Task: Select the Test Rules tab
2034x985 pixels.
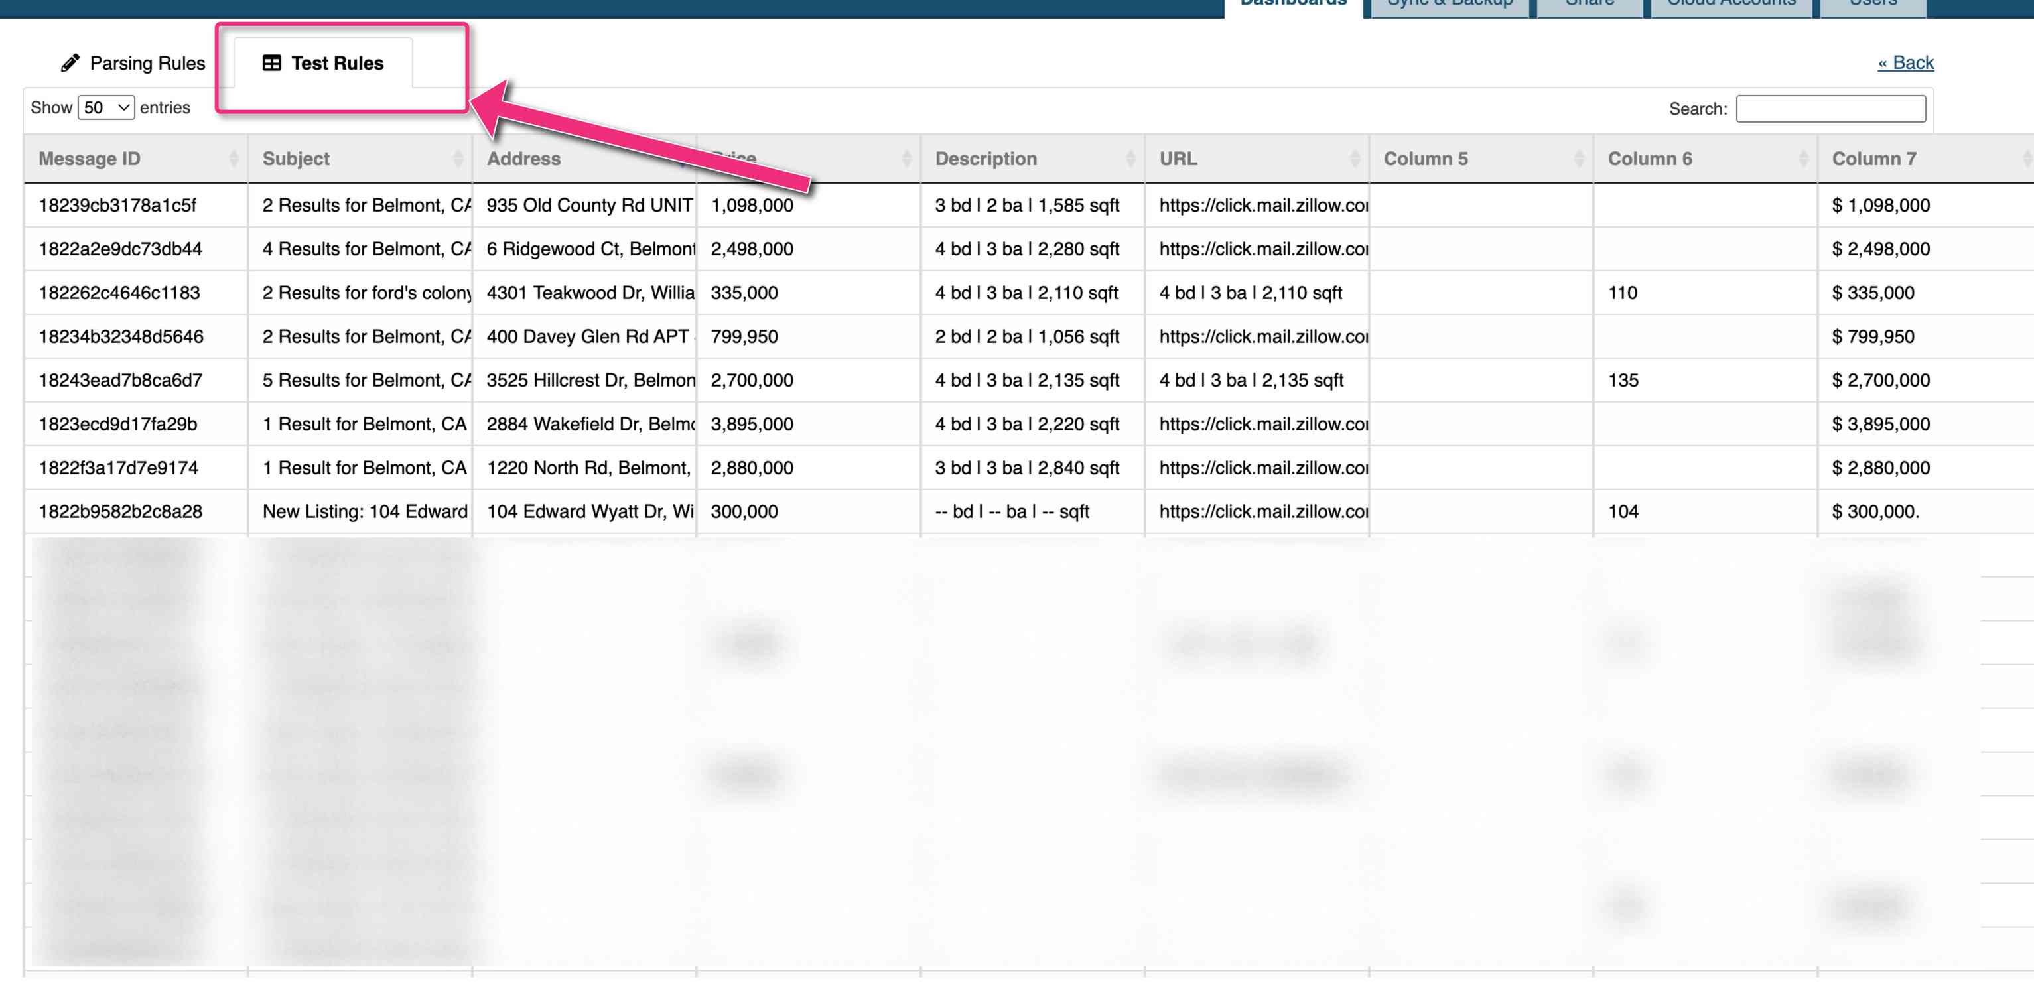Action: (x=322, y=63)
